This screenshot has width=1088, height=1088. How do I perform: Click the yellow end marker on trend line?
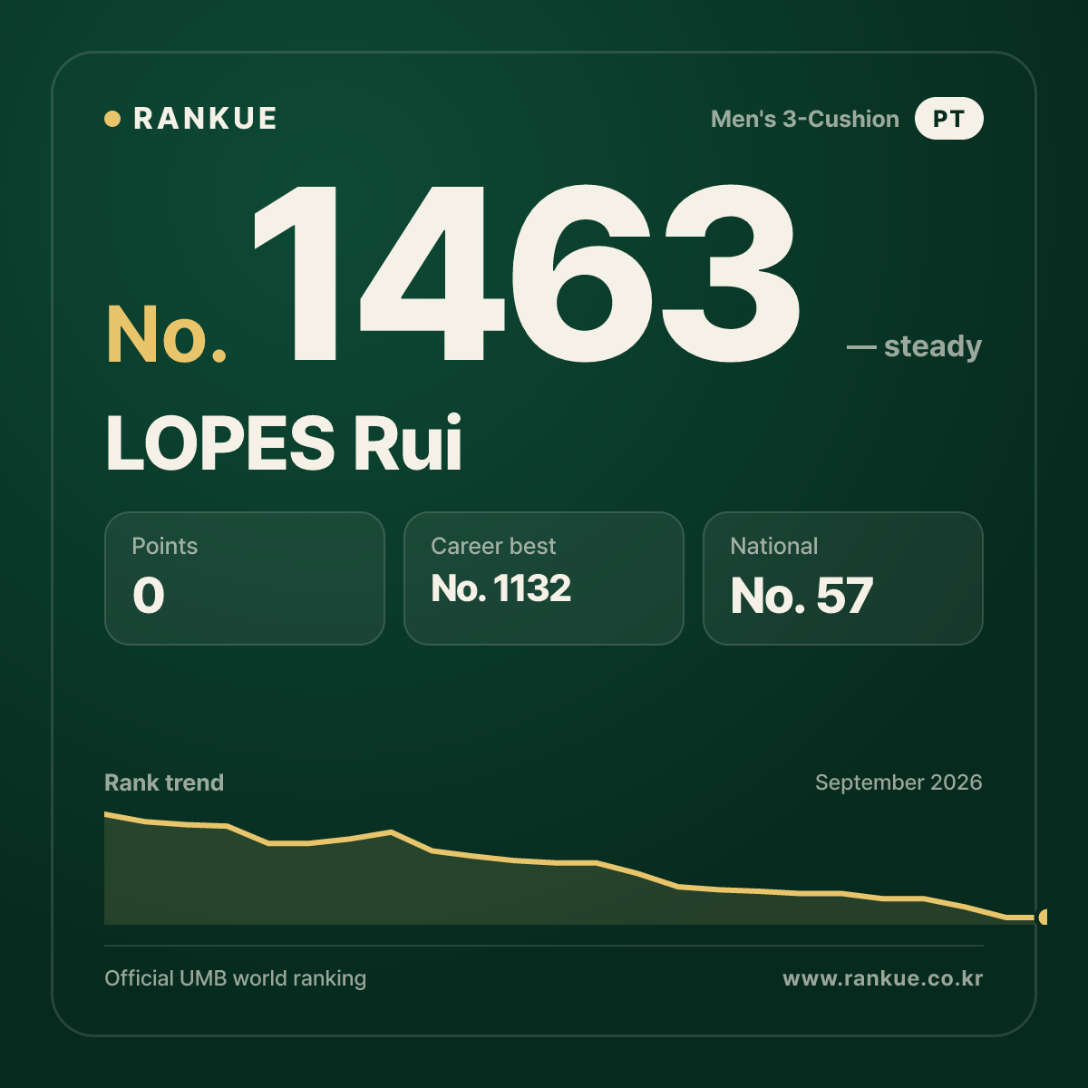[x=1044, y=918]
